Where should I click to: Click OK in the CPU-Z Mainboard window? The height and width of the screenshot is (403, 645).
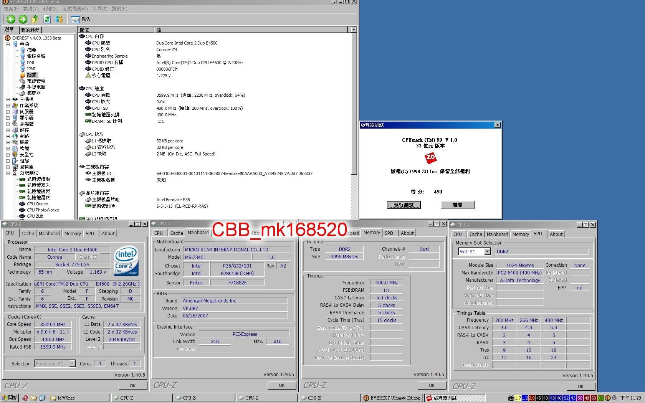(x=281, y=385)
